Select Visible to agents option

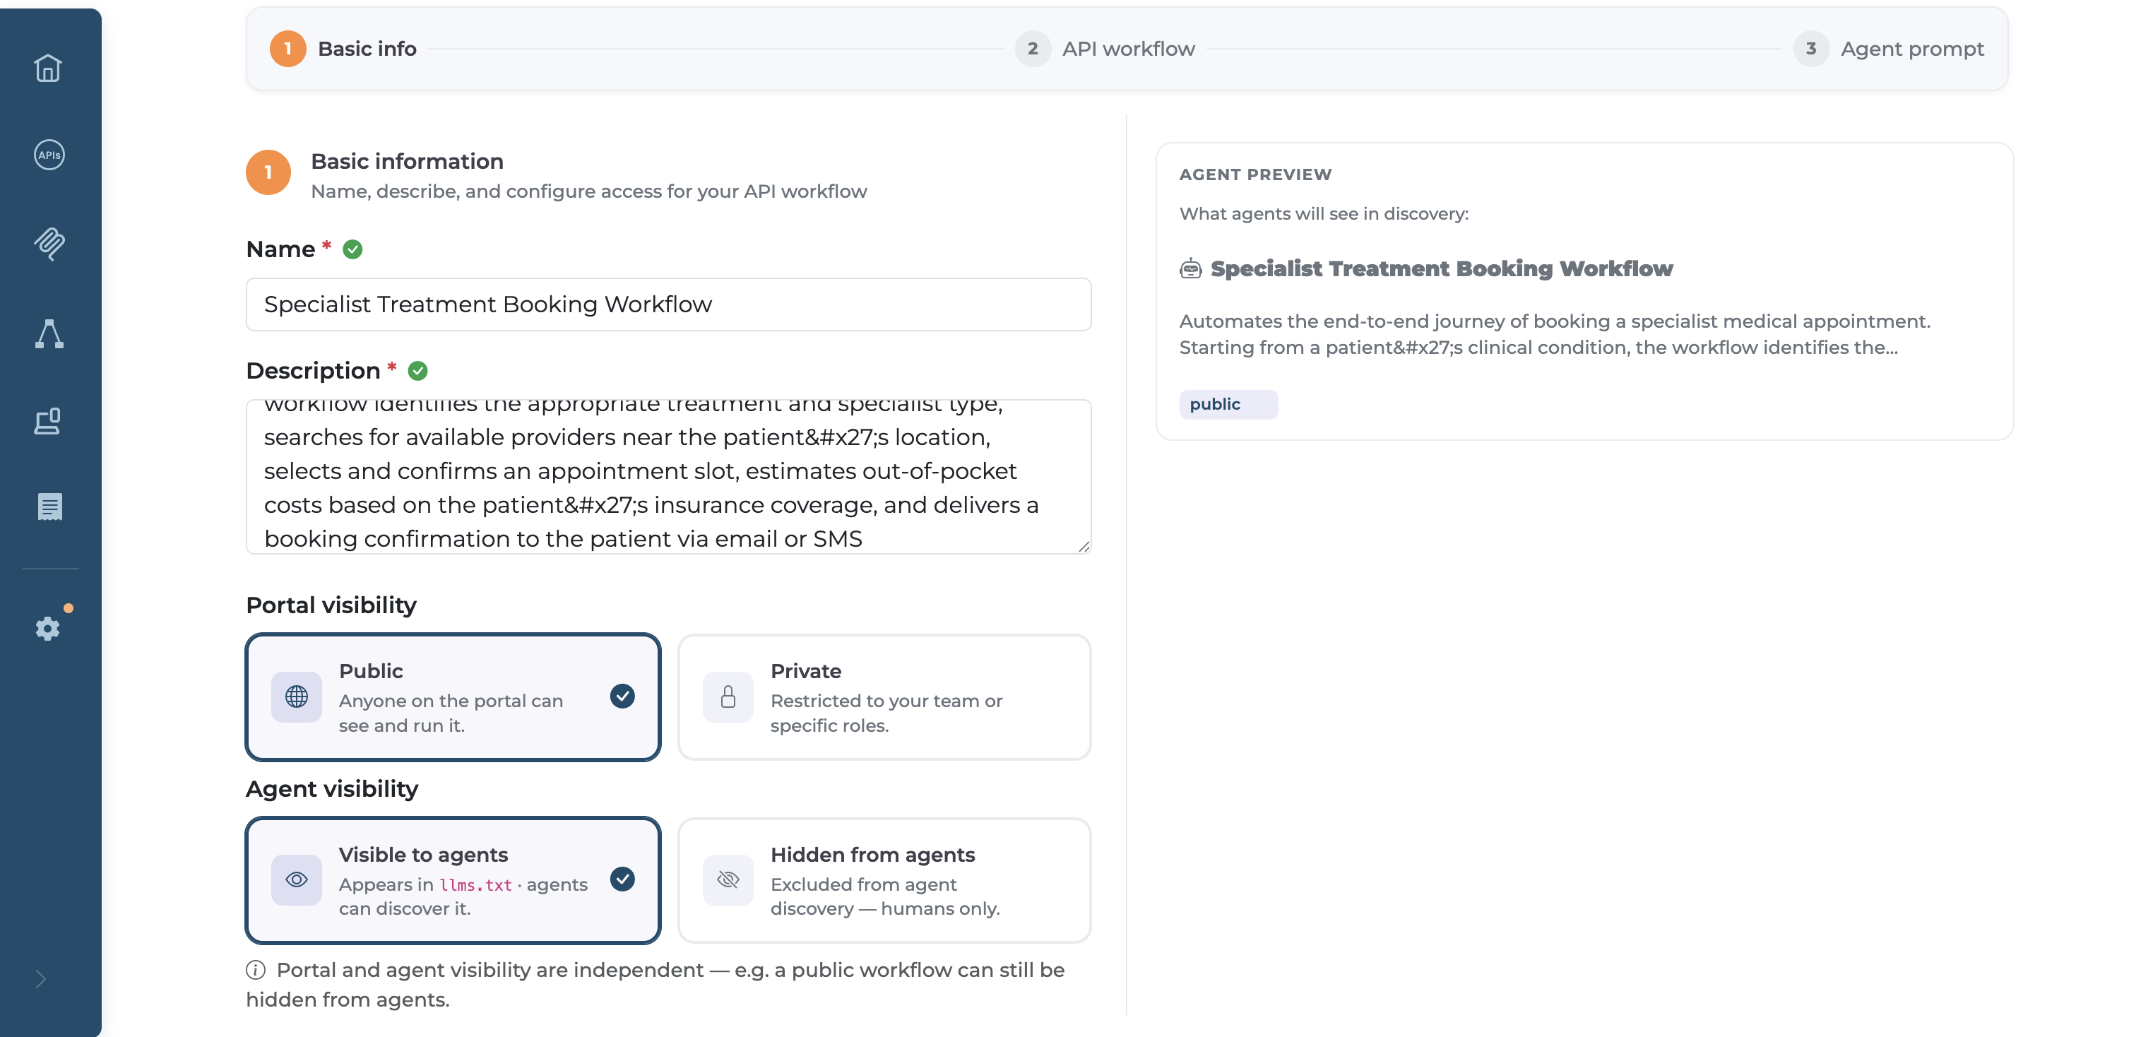point(453,880)
